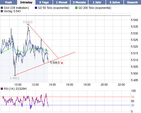Switch to the Push tab
The width and height of the screenshot is (141, 113).
(x=9, y=2)
